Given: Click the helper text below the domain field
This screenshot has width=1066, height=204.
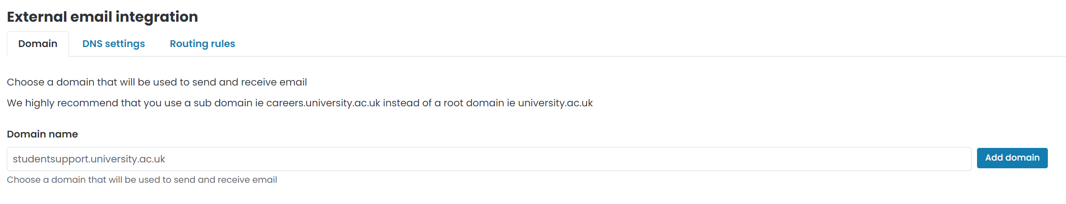Looking at the screenshot, I should tap(142, 180).
